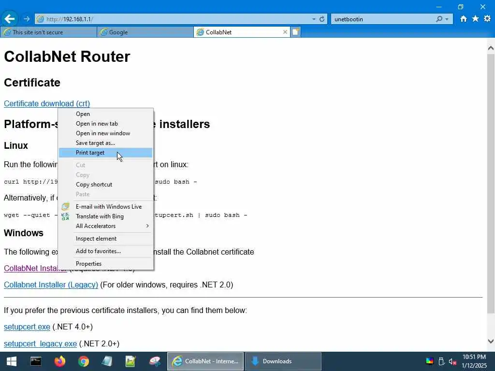The width and height of the screenshot is (495, 371).
Task: Close the CollabNet tab
Action: (x=285, y=32)
